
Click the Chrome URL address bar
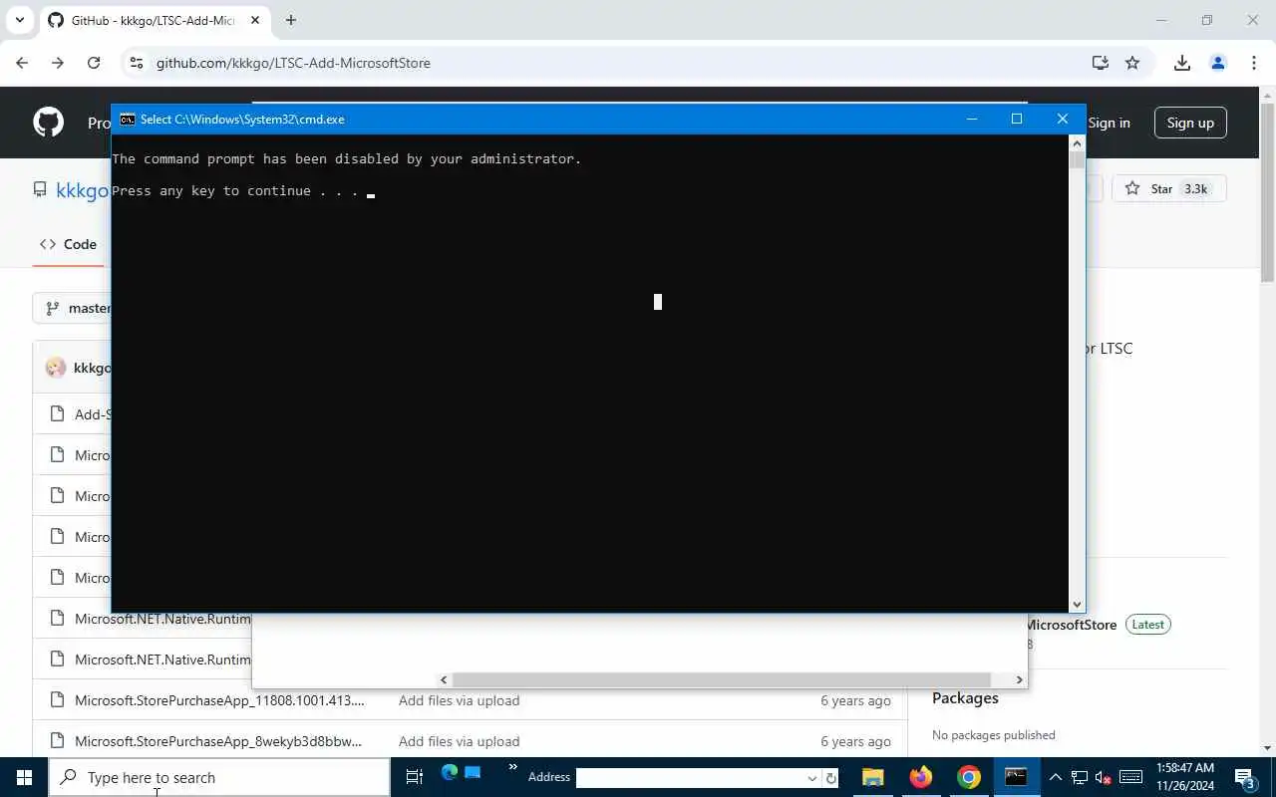click(x=618, y=63)
